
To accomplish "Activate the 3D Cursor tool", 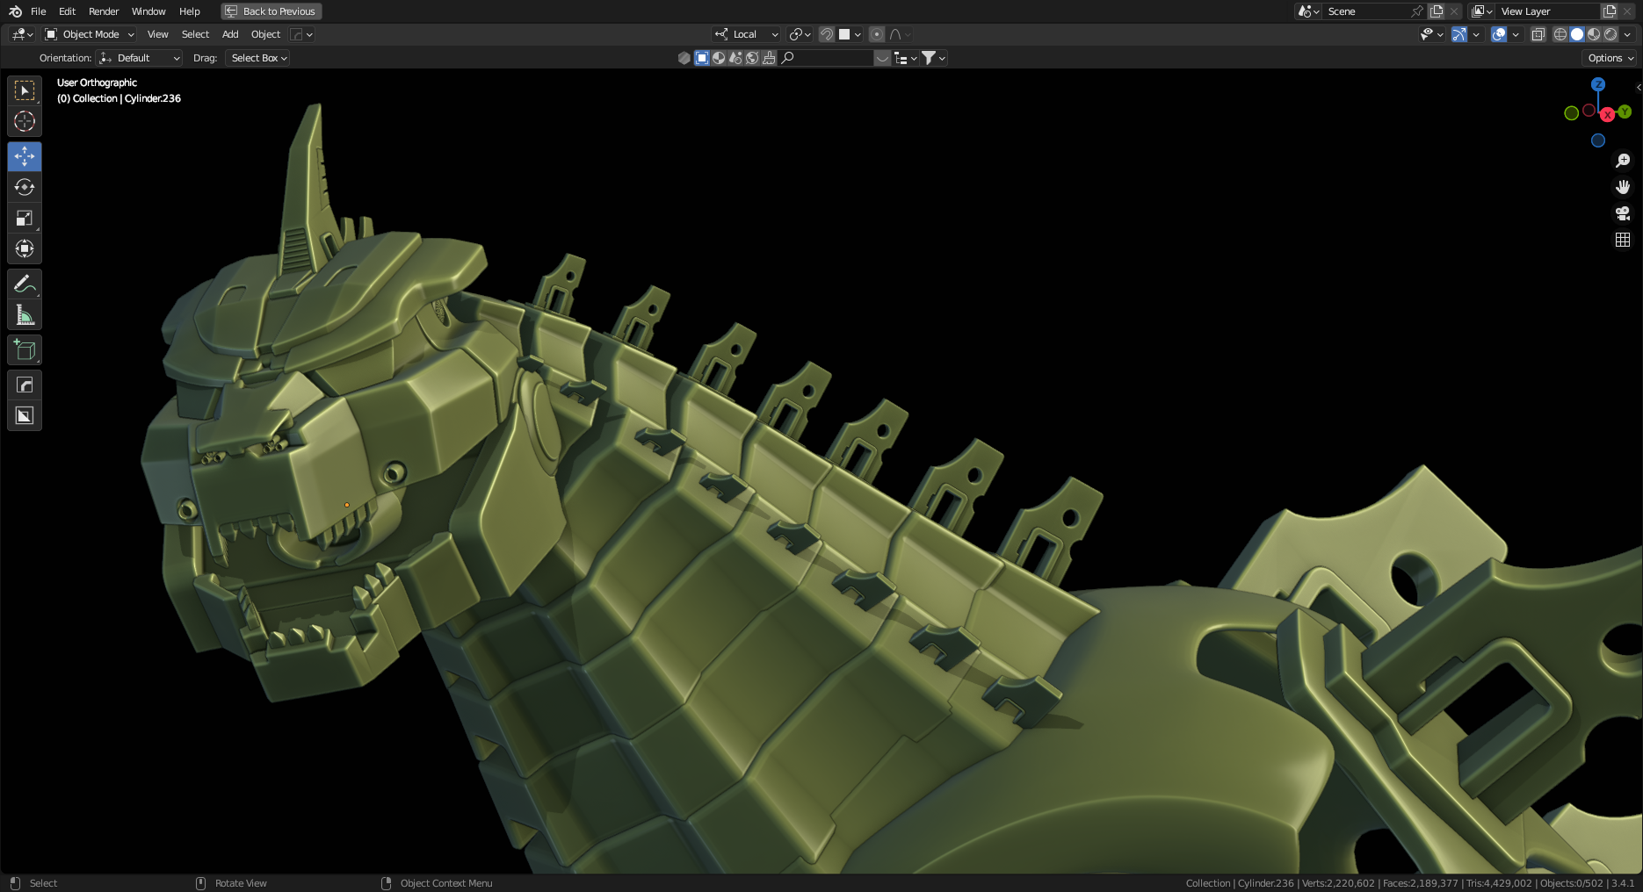I will 25,121.
